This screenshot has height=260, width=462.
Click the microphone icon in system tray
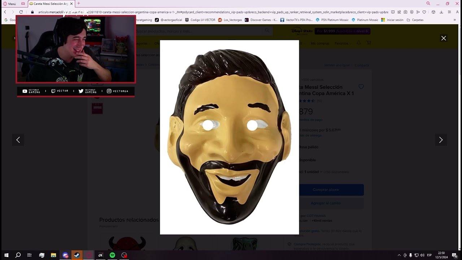[410, 255]
